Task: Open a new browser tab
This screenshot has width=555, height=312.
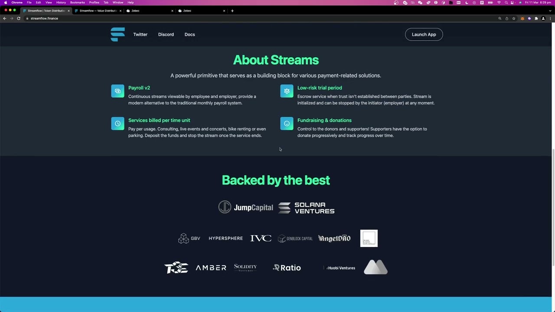Action: point(232,10)
